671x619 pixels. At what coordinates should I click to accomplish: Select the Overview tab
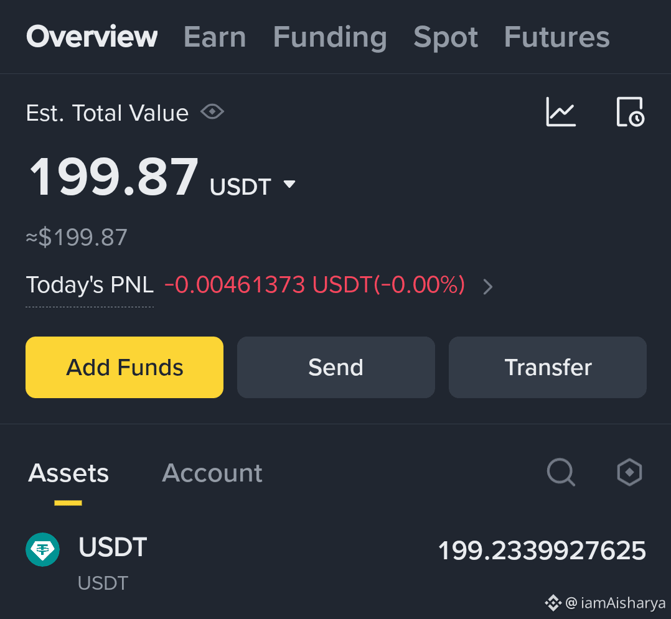(92, 37)
